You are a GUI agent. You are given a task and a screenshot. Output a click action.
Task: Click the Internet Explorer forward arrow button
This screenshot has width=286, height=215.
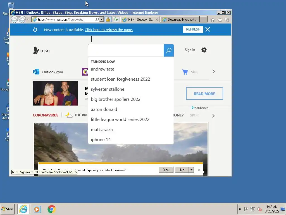pos(22,19)
